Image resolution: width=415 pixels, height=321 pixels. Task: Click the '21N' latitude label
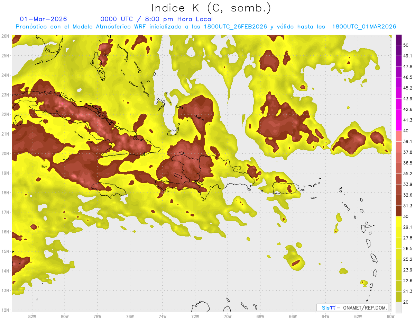(5, 134)
